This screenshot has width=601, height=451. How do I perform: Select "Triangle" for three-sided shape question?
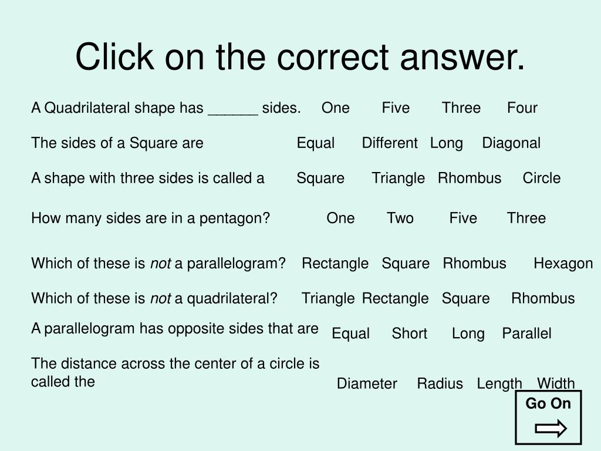399,179
